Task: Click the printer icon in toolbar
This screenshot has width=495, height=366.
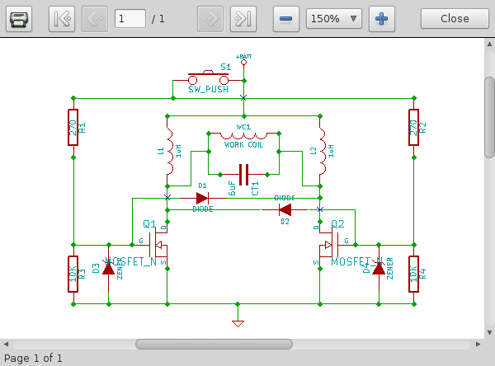Action: pos(19,19)
